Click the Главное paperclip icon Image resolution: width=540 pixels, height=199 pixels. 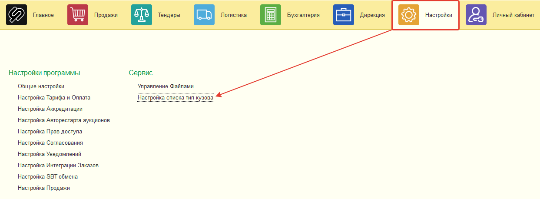pos(17,15)
